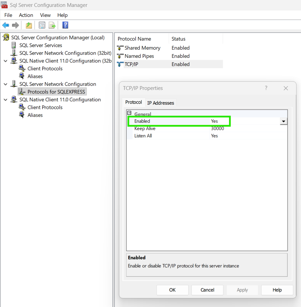This screenshot has height=307, width=301.
Task: Click the Cancel button in TCP/IP Properties
Action: [x=207, y=290]
